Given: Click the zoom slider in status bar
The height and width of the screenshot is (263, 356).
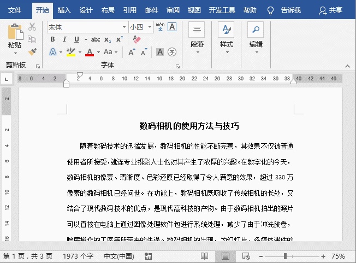Looking at the screenshot, I should click(285, 256).
